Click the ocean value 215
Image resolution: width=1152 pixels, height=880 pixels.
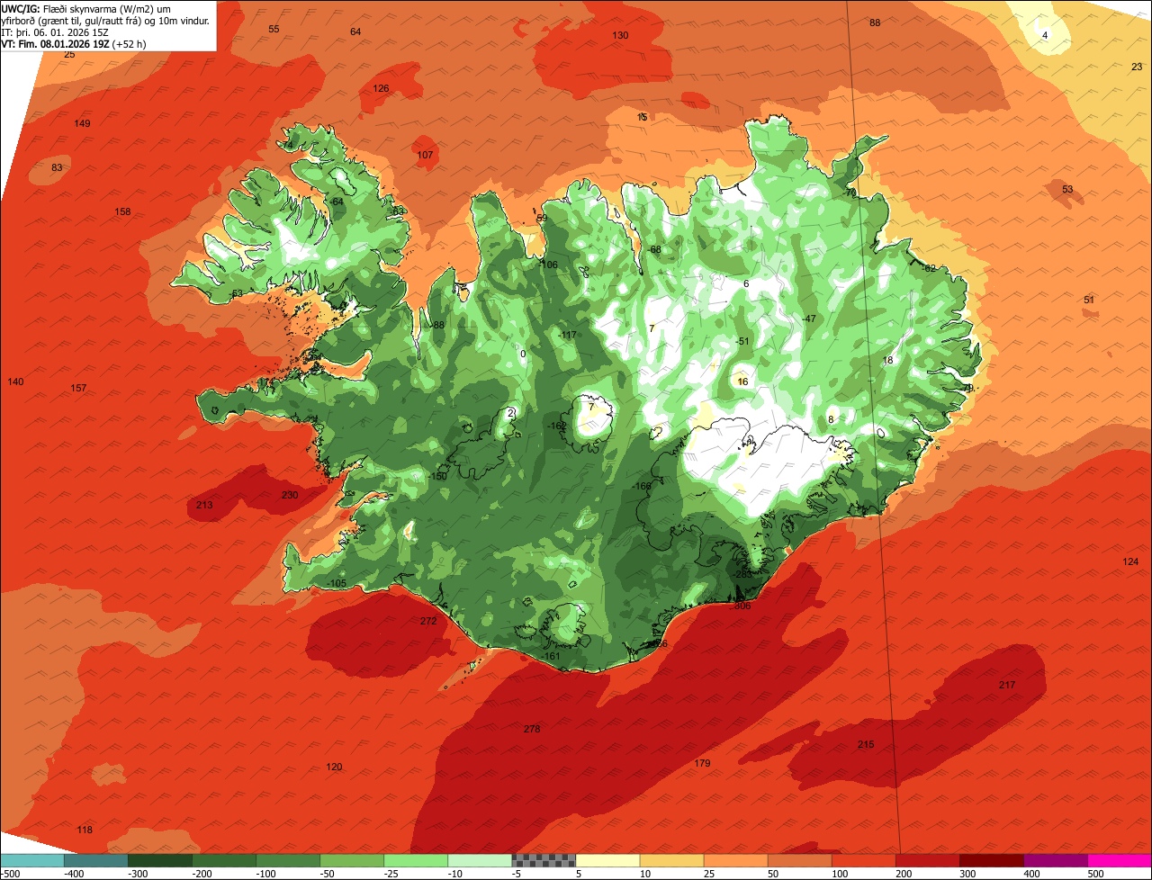click(866, 744)
